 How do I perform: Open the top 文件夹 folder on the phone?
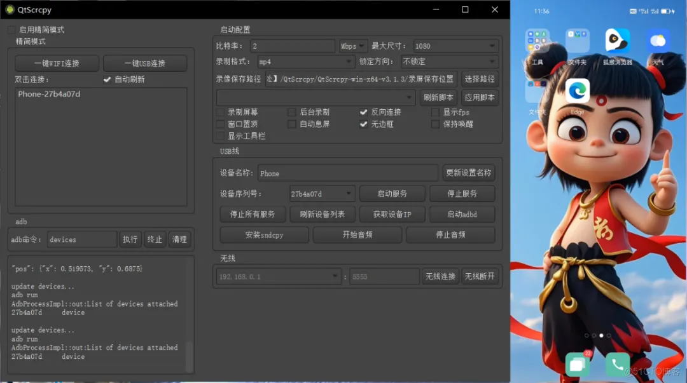577,41
